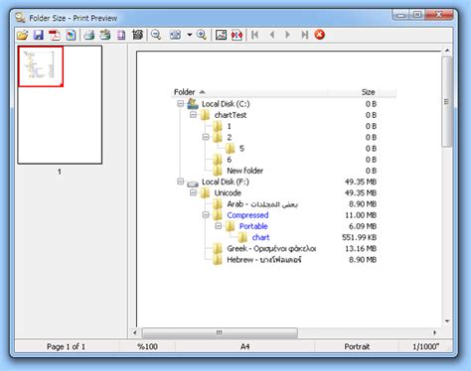Click the horizontal scrollbar thumb
Viewport: 471px width, 371px height.
(220, 332)
